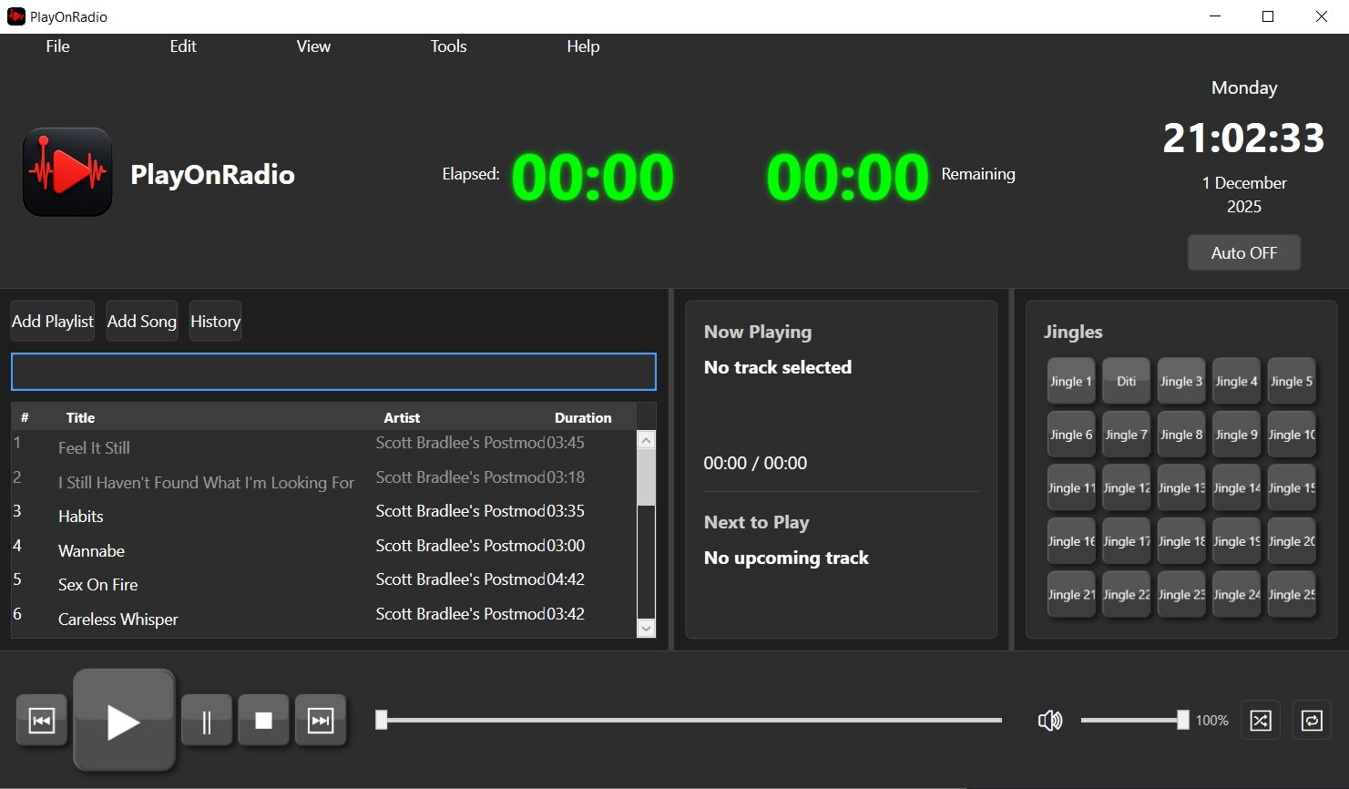Open the Tools menu
This screenshot has width=1349, height=789.
pyautogui.click(x=448, y=46)
